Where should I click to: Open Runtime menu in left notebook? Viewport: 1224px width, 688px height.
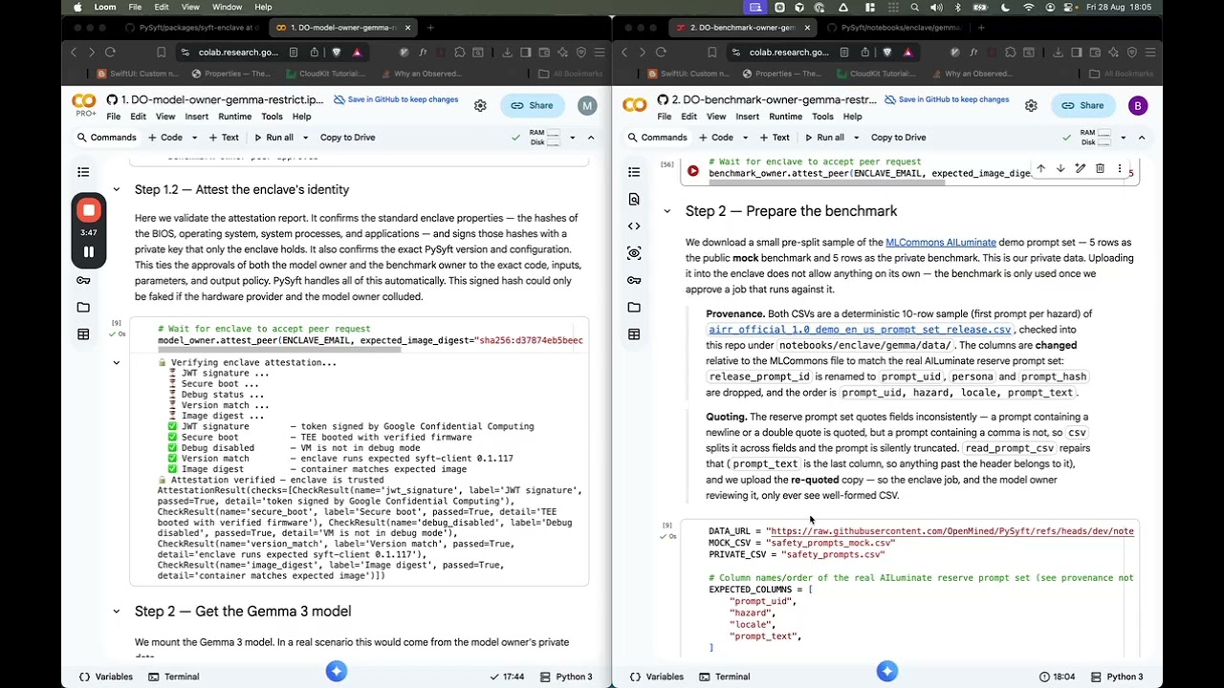tap(234, 117)
